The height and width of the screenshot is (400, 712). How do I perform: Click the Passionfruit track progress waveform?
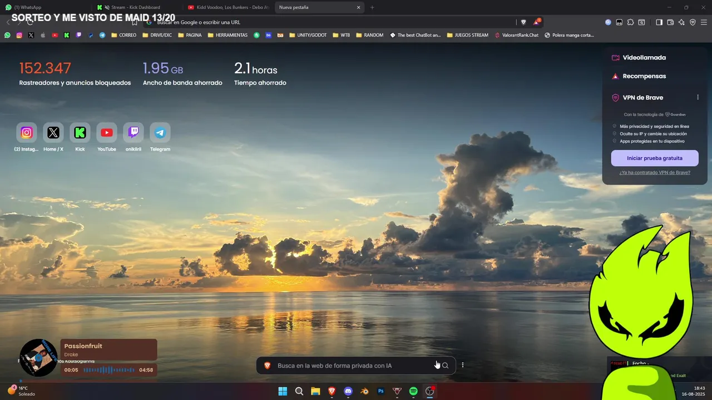[108, 369]
